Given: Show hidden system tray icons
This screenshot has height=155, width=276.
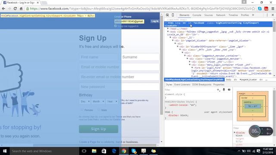Looking at the screenshot, I should tap(239, 151).
